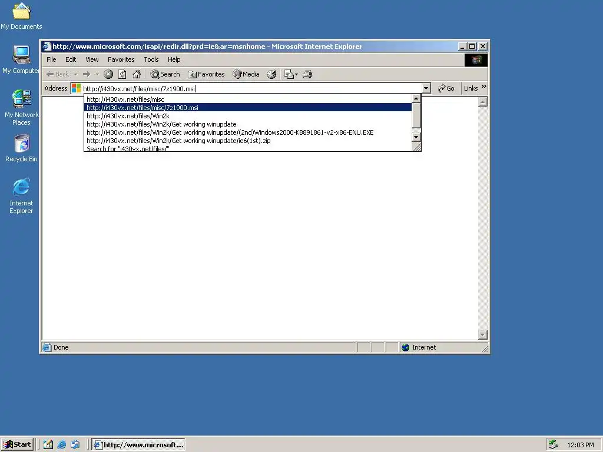This screenshot has width=603, height=452.
Task: Click the system tray network icon
Action: tap(553, 445)
